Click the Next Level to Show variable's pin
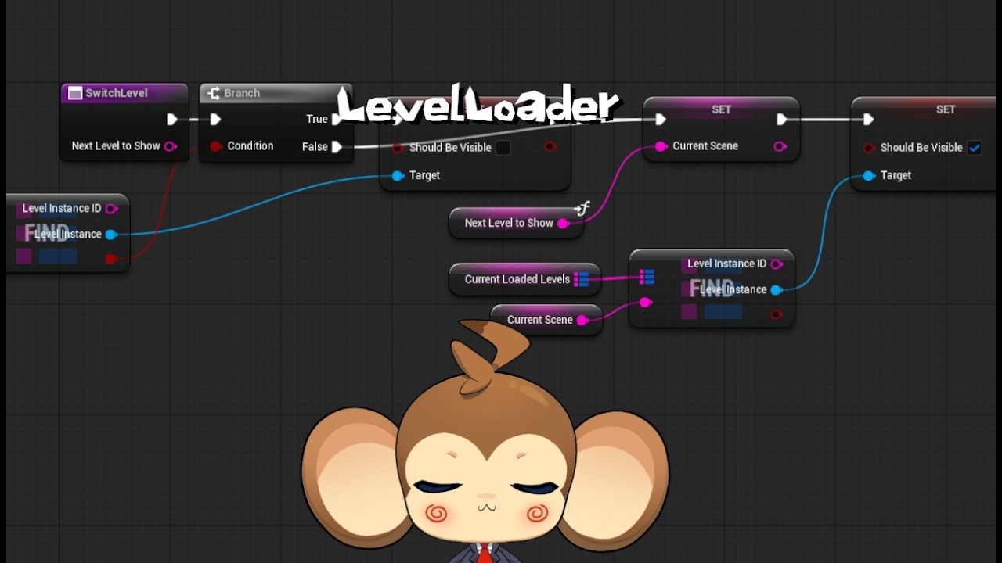 (x=563, y=224)
